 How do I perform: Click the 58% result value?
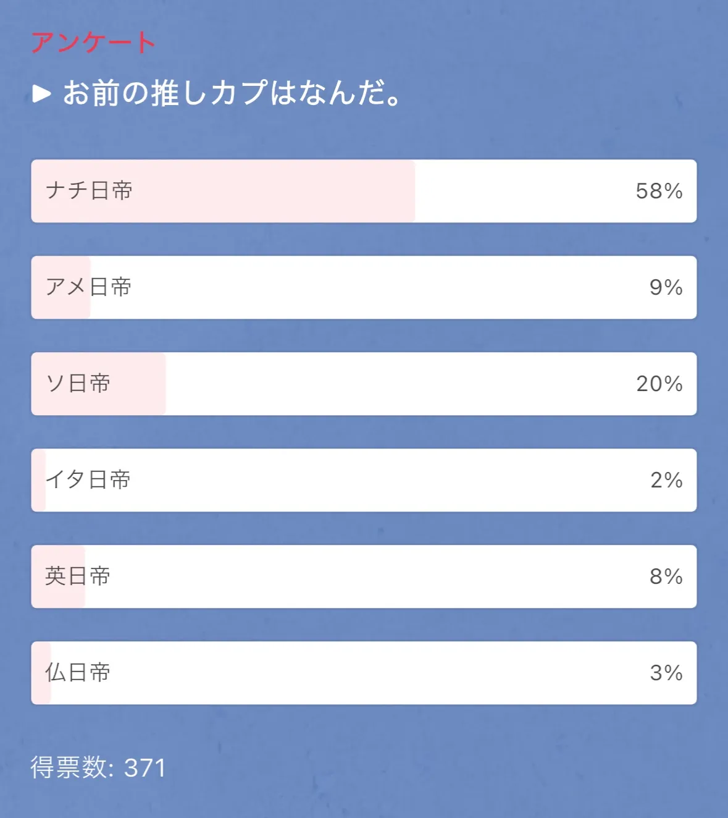pyautogui.click(x=659, y=191)
